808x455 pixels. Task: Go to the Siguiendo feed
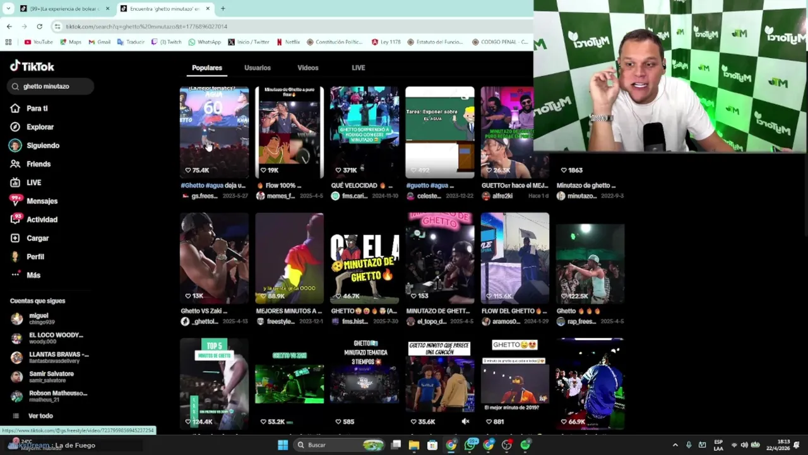tap(35, 145)
